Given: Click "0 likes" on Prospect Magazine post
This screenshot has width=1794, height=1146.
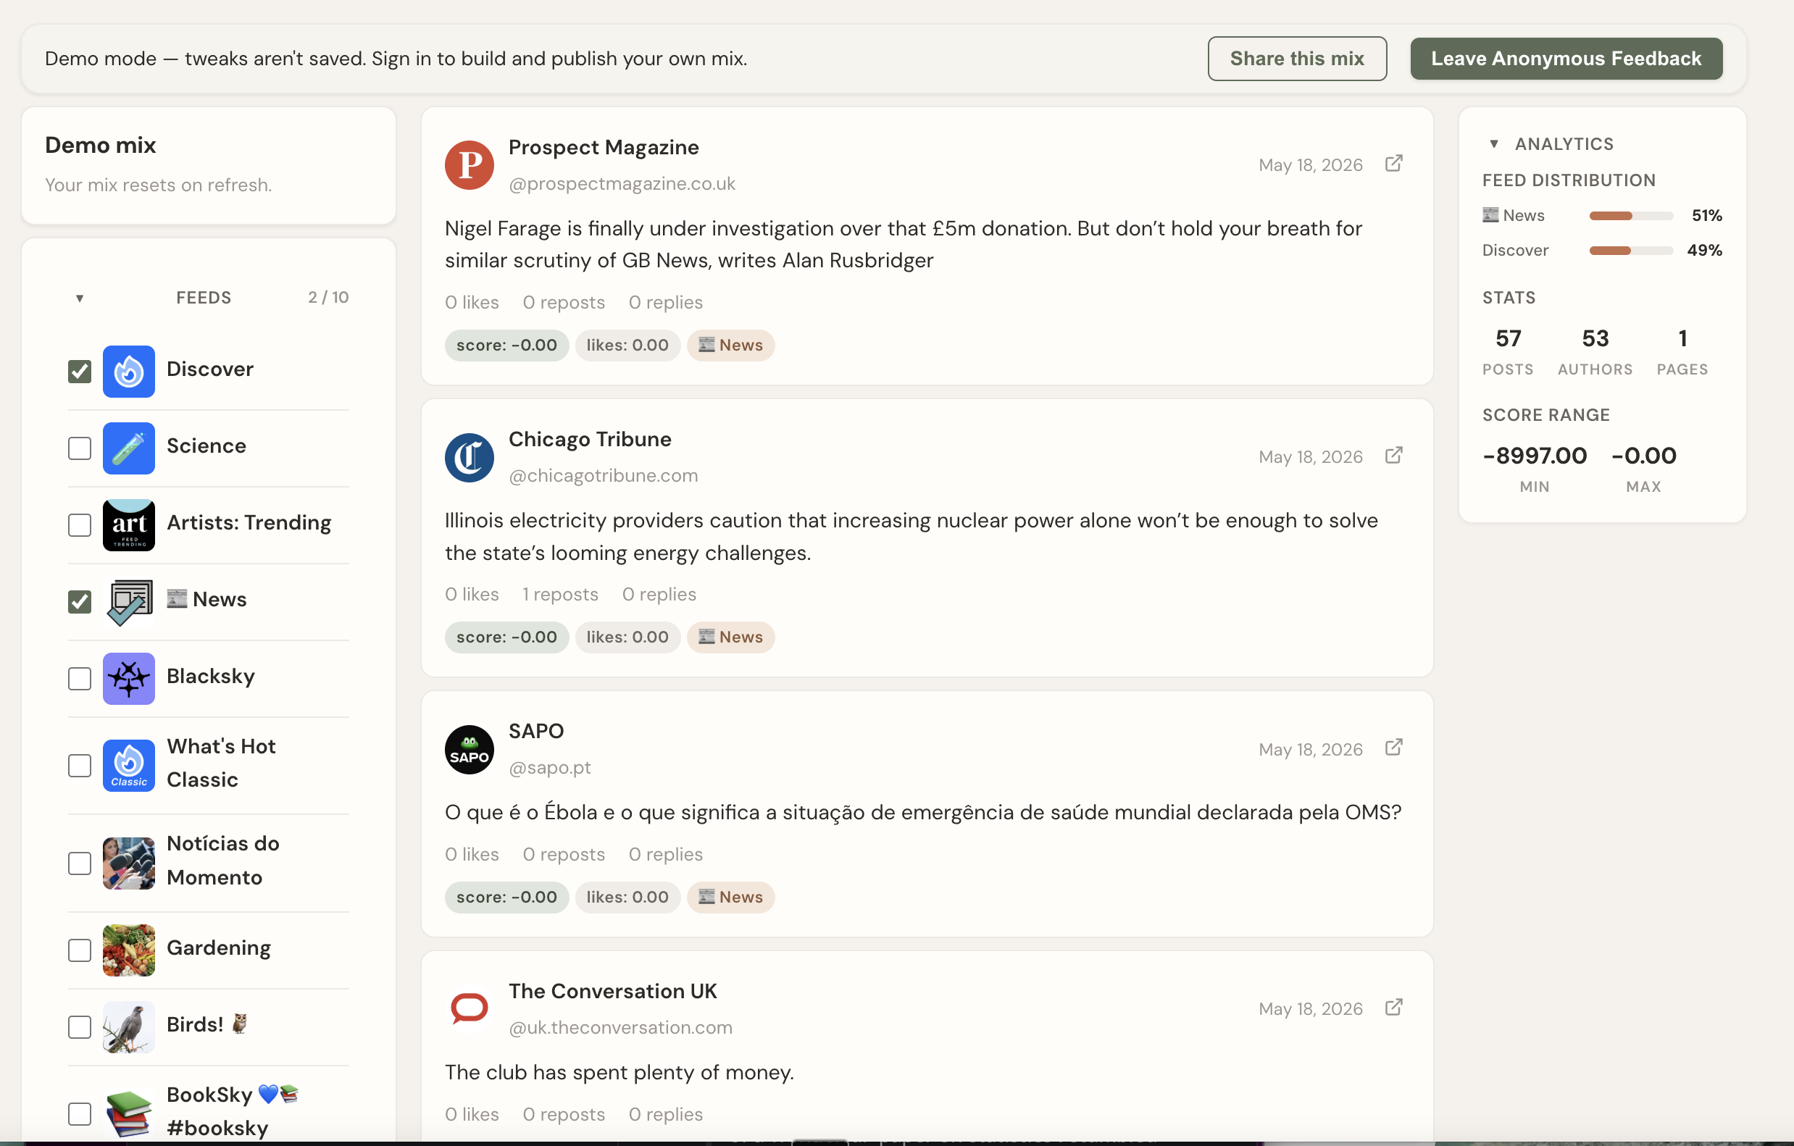Looking at the screenshot, I should tap(472, 302).
